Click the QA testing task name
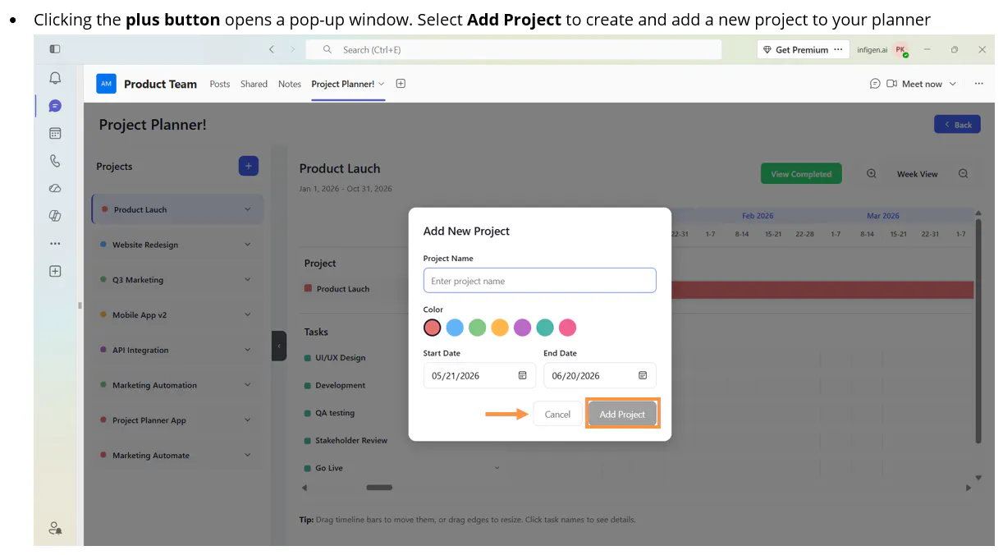1003x555 pixels. [335, 413]
